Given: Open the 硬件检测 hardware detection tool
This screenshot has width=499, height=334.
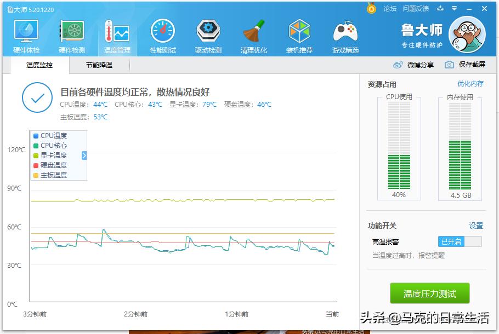Looking at the screenshot, I should (x=71, y=35).
